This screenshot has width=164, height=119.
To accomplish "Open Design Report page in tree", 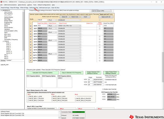I will (8, 21).
